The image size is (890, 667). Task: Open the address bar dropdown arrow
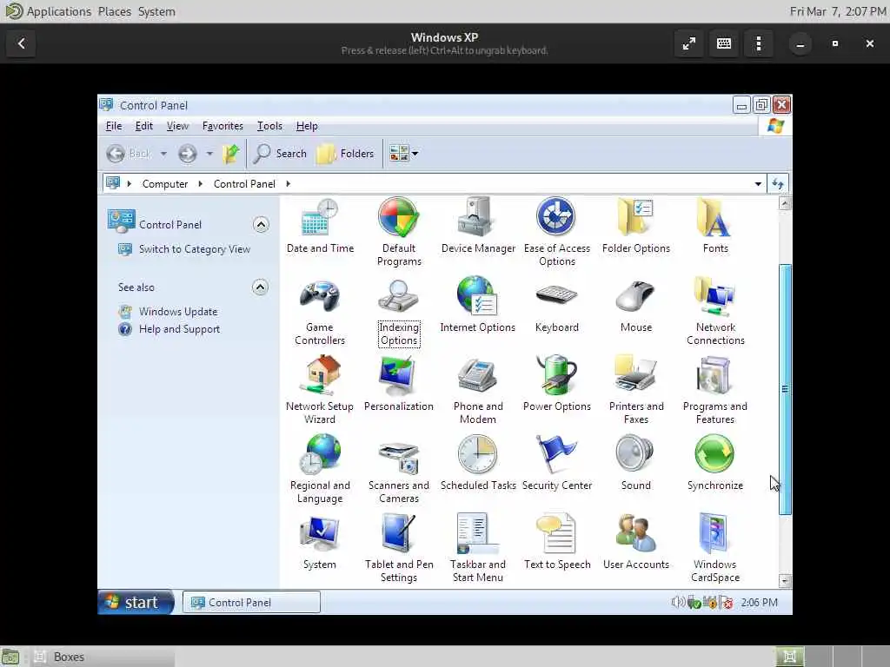pos(758,184)
